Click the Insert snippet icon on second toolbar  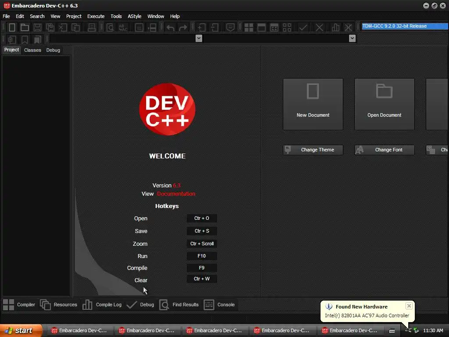click(12, 39)
